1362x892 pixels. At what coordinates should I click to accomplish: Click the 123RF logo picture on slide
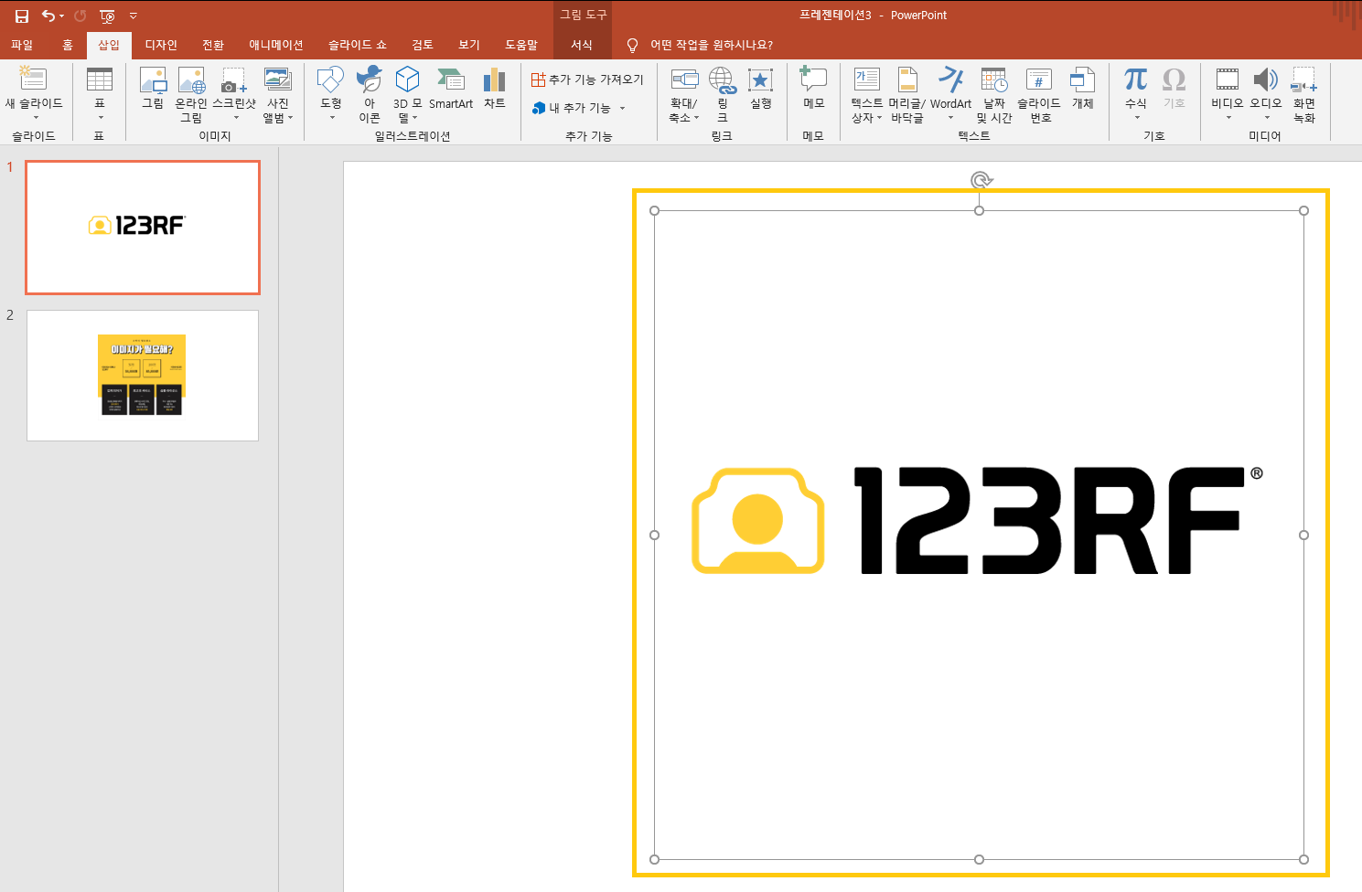(x=979, y=535)
